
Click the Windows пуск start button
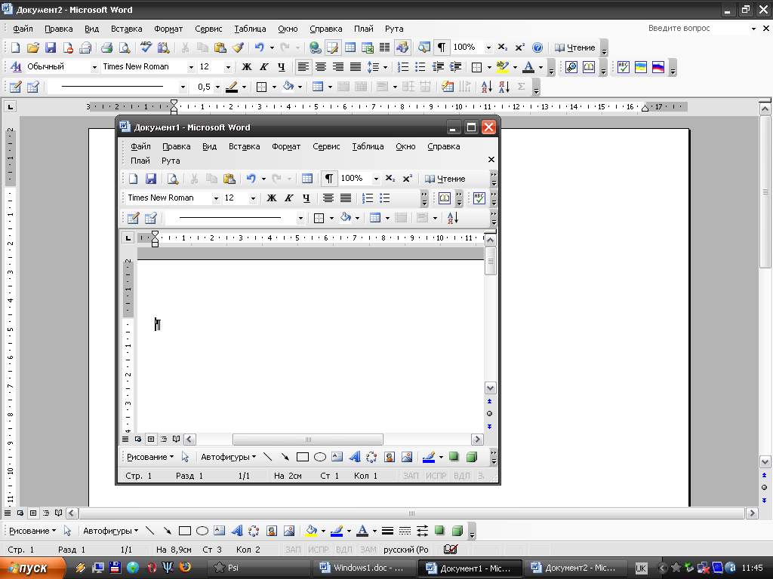(31, 568)
